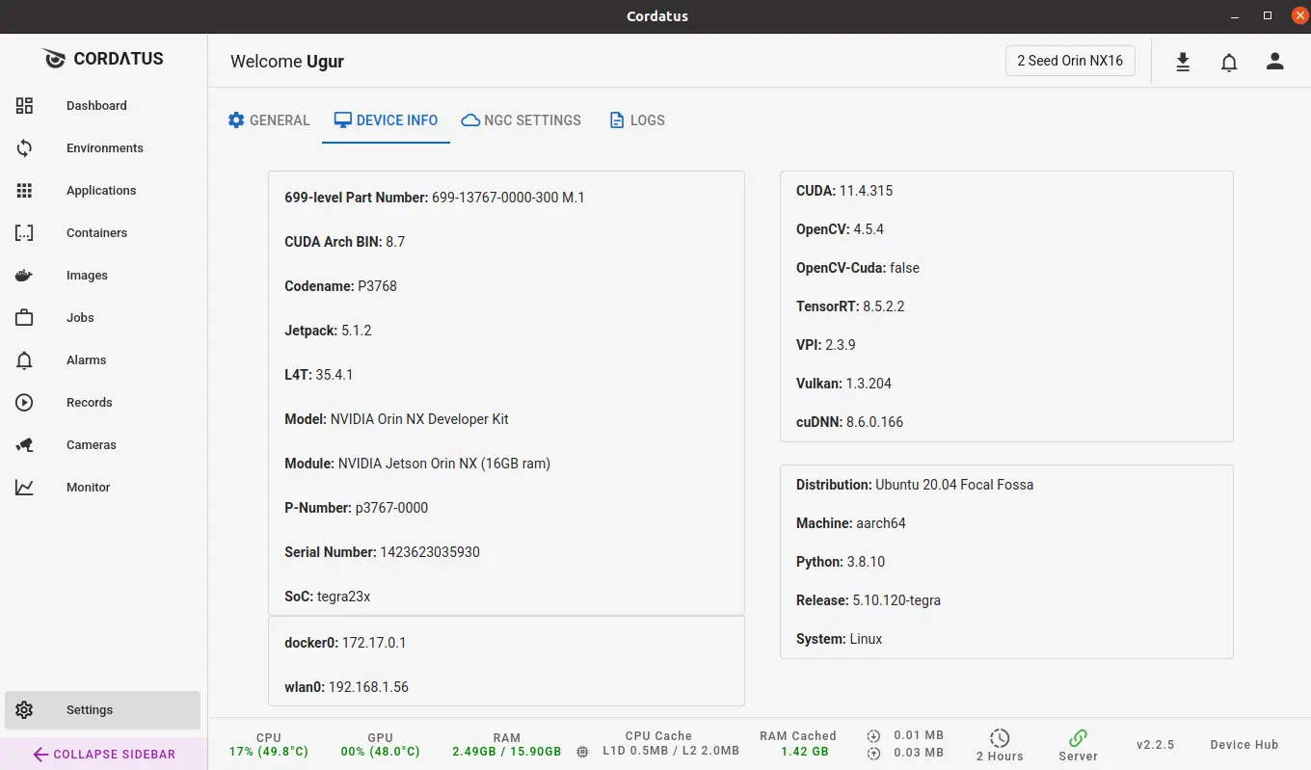This screenshot has width=1311, height=770.
Task: Click the 2 Hours history clock icon
Action: [x=1000, y=738]
